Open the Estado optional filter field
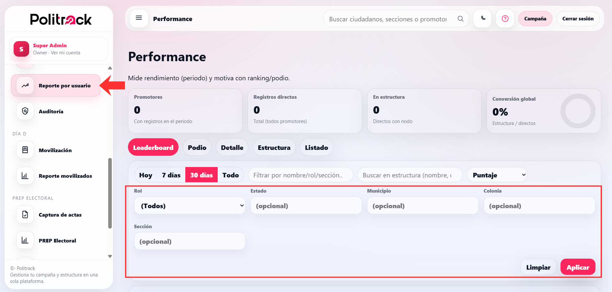612x292 pixels. [306, 205]
